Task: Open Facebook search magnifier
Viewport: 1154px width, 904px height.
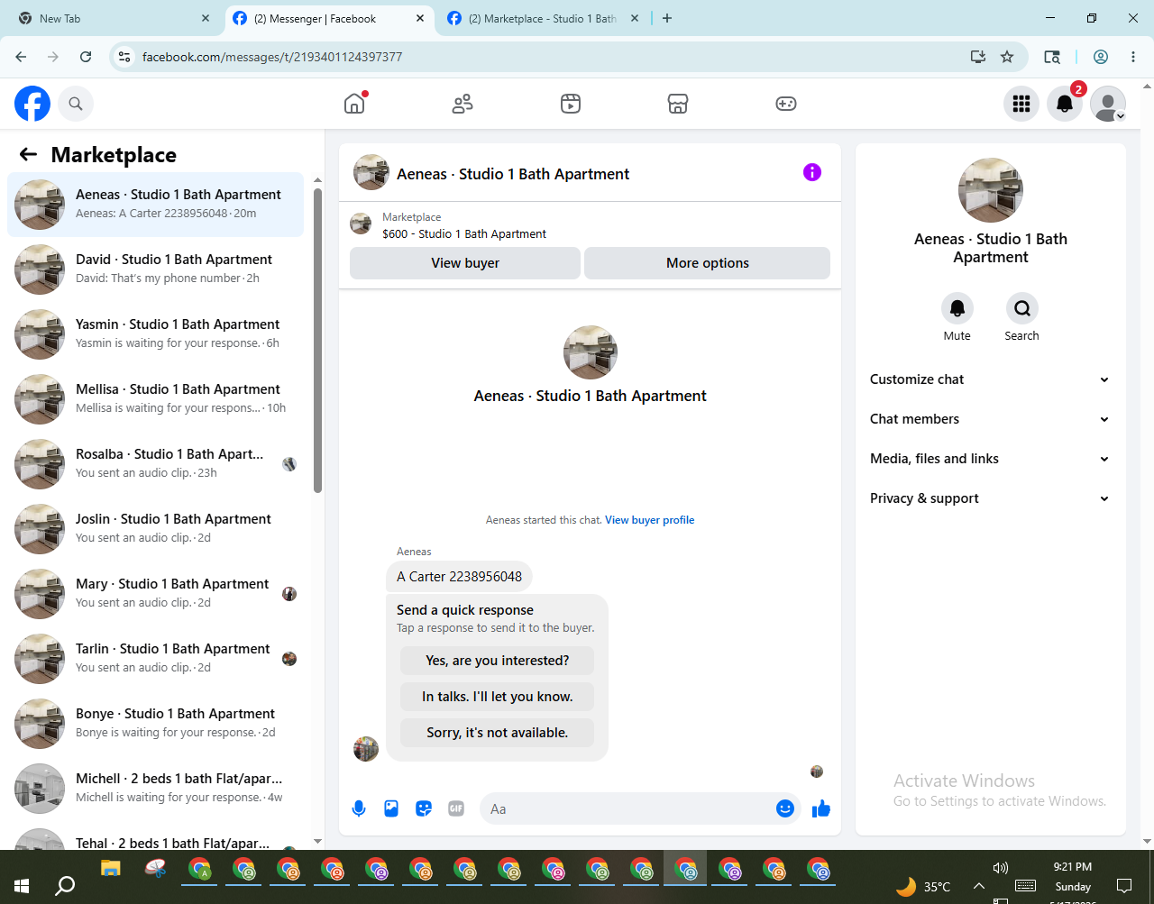Action: pos(76,104)
